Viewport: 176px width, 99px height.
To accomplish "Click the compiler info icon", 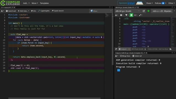I will coord(145,49).
